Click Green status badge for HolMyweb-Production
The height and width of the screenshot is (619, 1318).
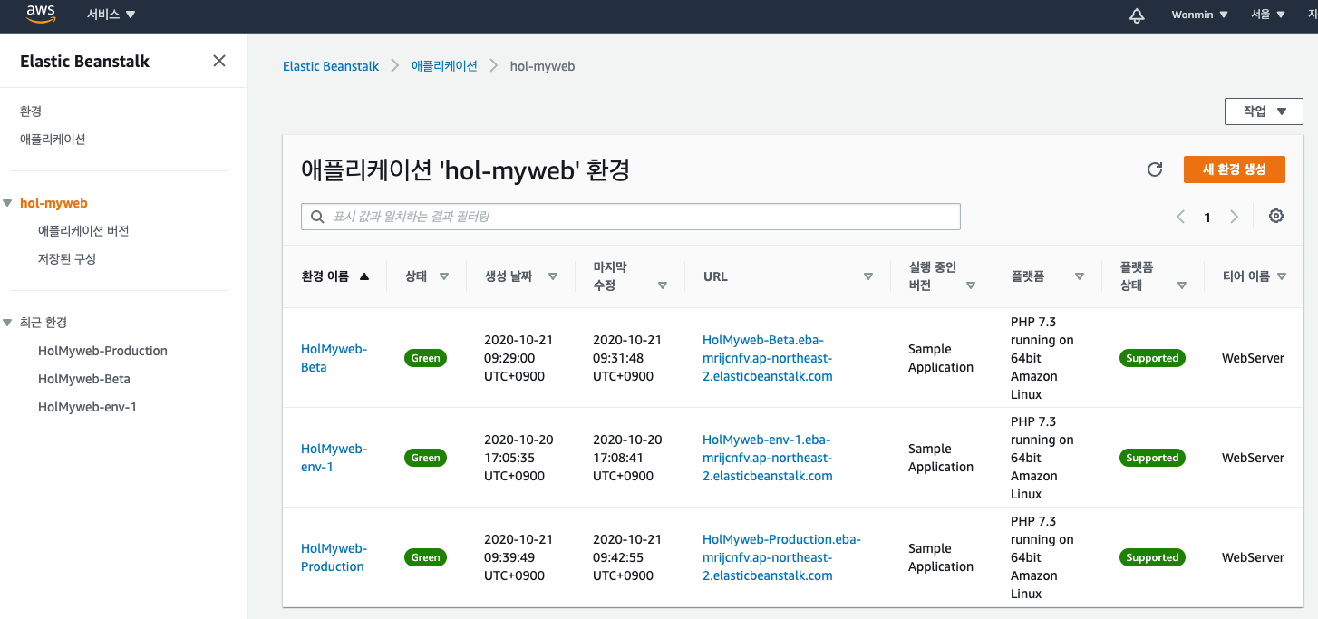[x=425, y=557]
